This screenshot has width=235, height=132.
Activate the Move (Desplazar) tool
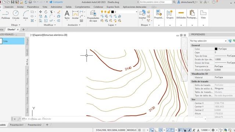pos(40,12)
